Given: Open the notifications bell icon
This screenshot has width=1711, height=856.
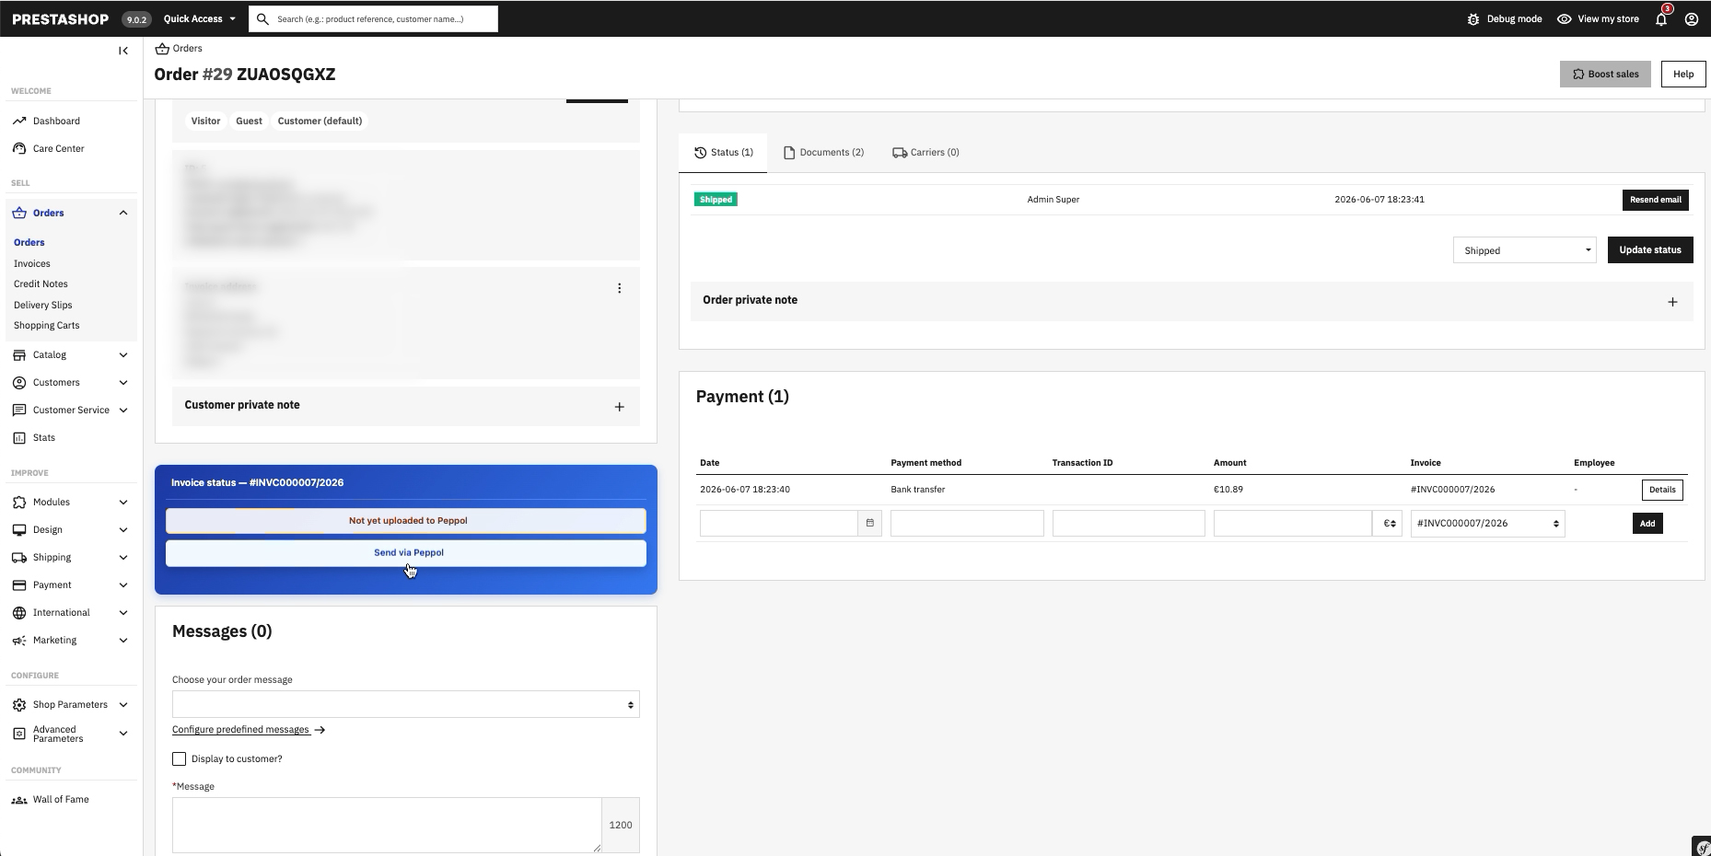Looking at the screenshot, I should click(1661, 18).
